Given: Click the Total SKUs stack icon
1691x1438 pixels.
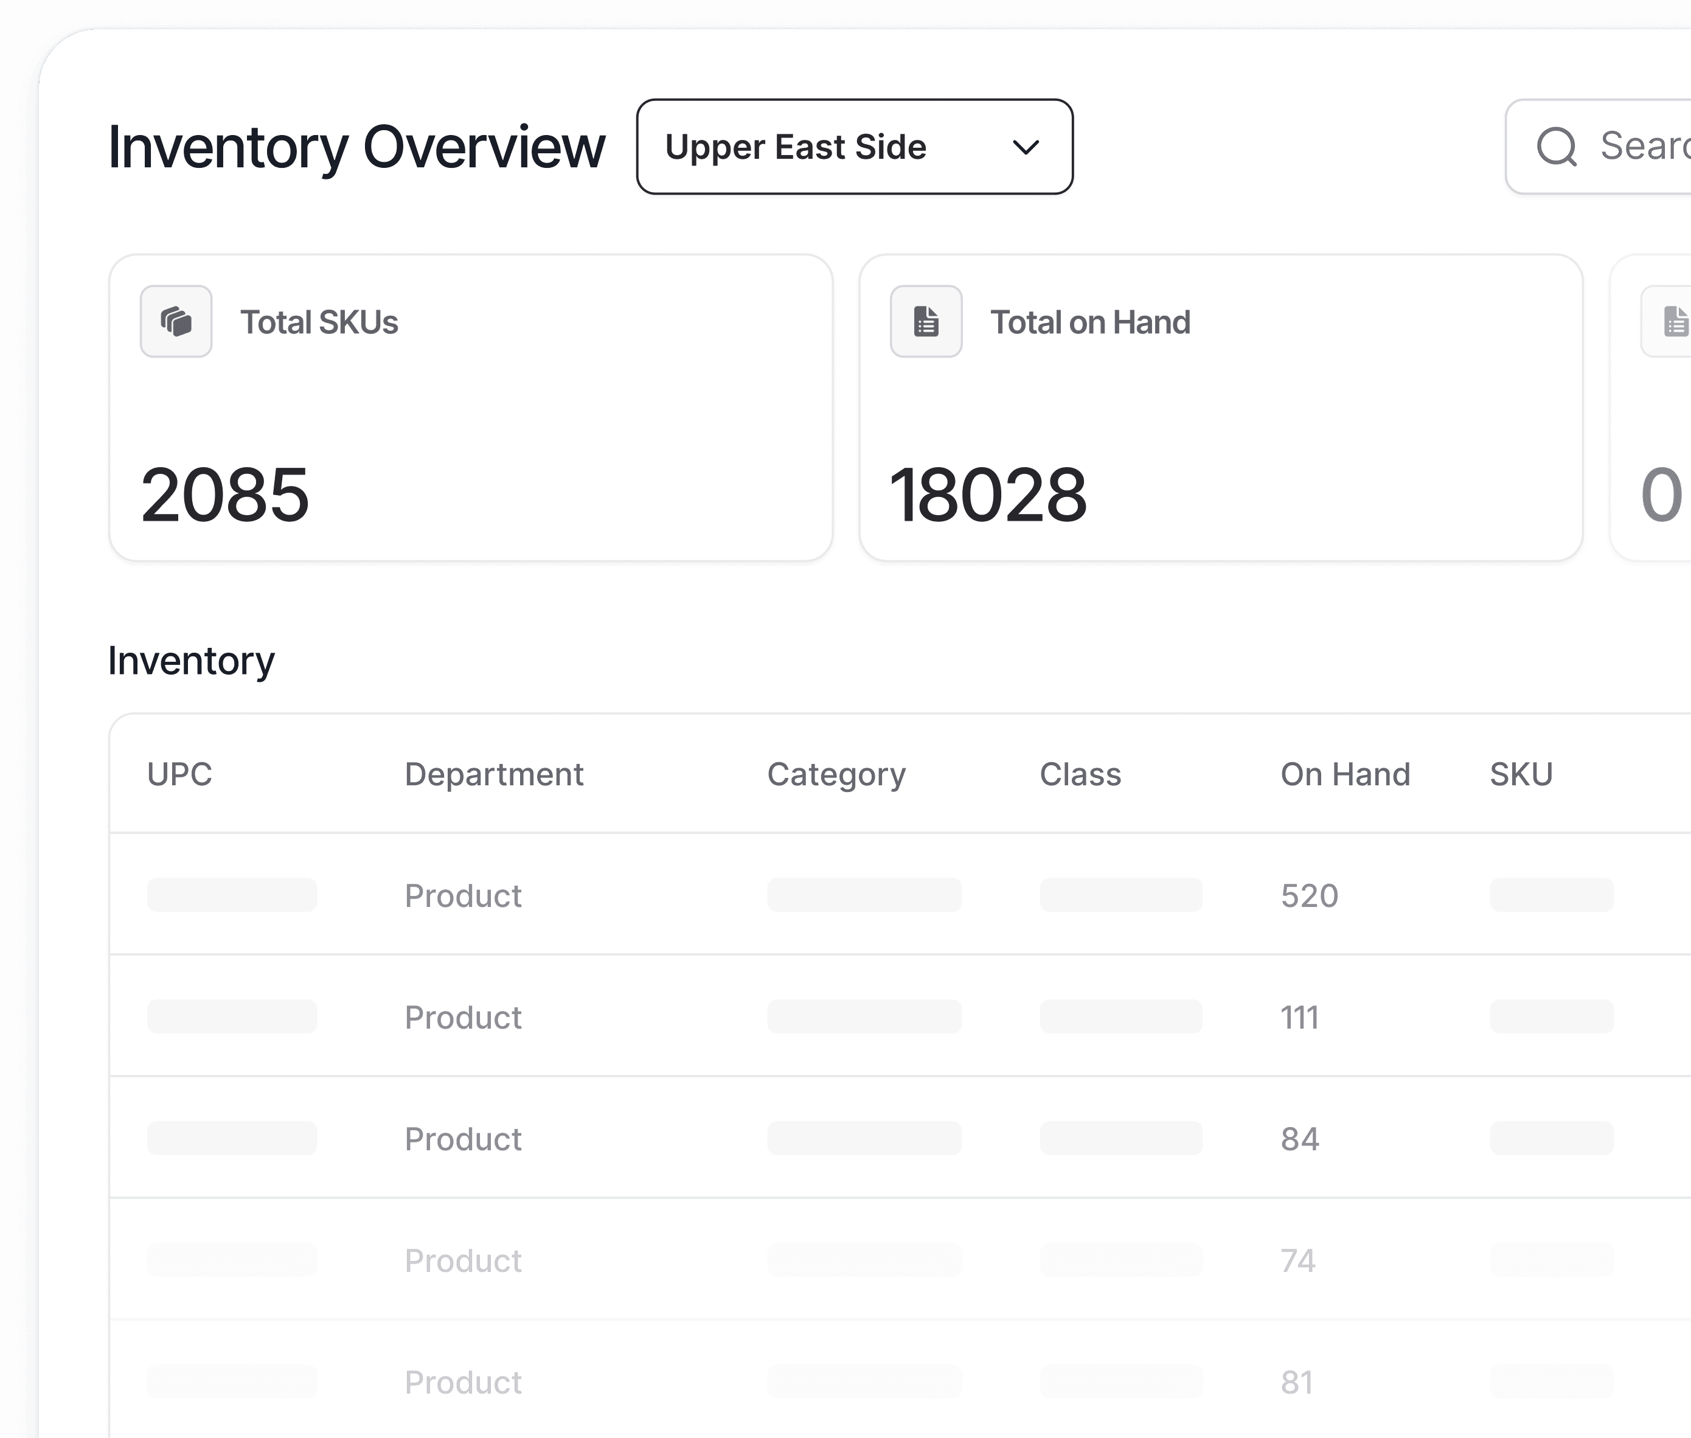Looking at the screenshot, I should pos(176,321).
